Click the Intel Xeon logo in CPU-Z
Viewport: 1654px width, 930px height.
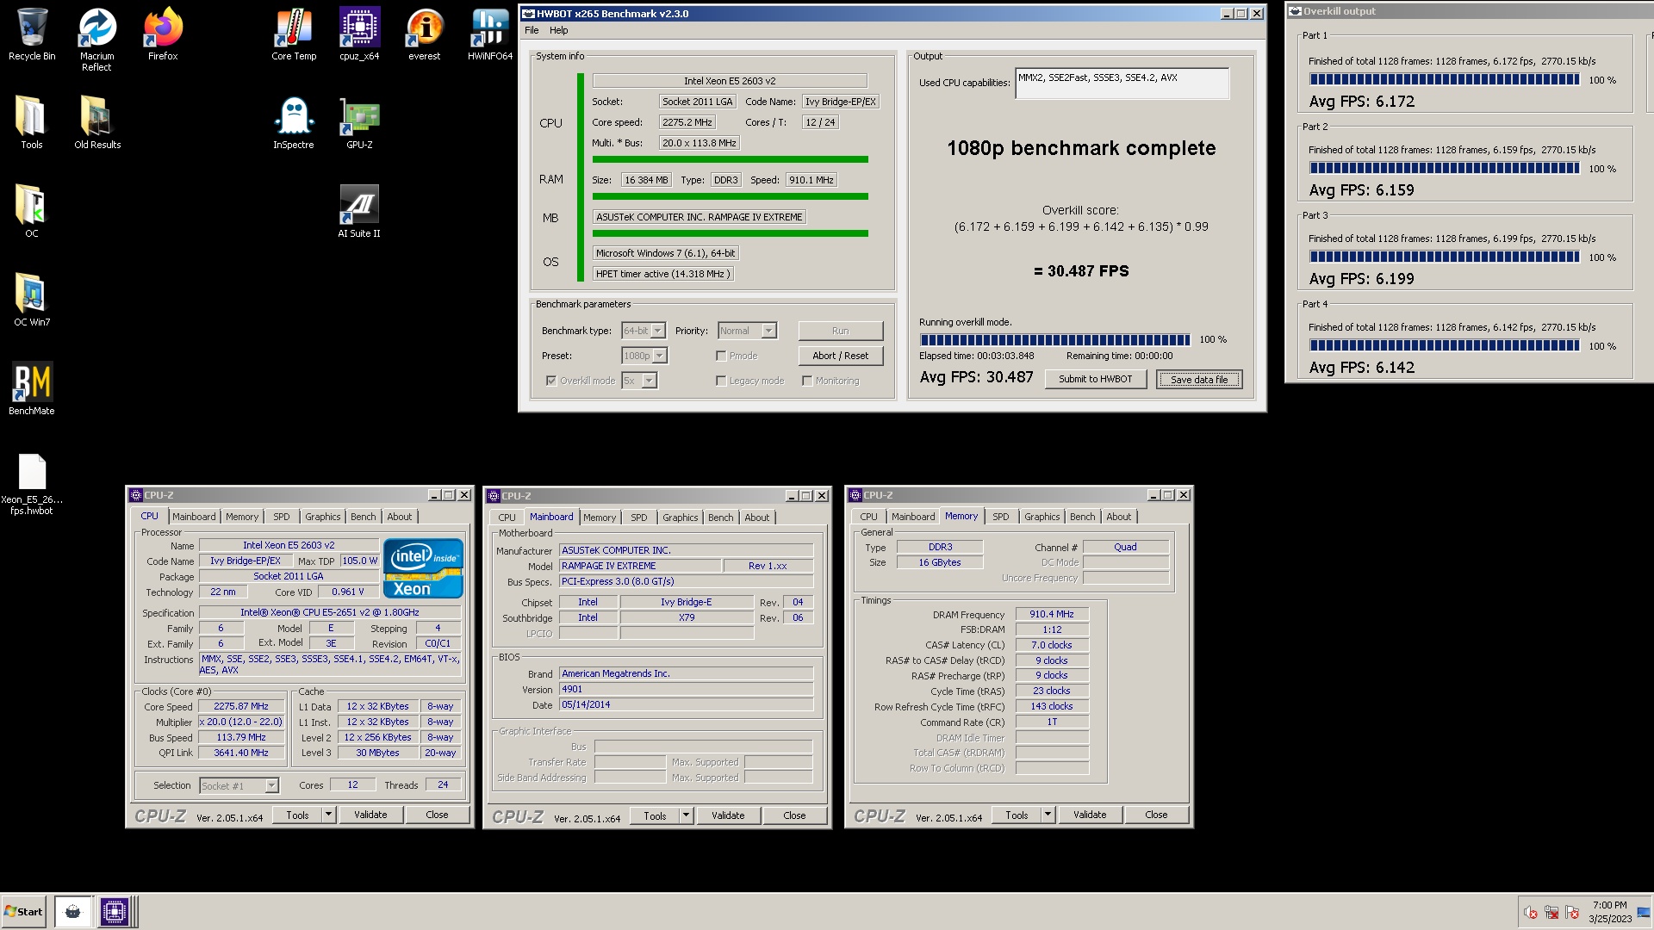tap(423, 568)
